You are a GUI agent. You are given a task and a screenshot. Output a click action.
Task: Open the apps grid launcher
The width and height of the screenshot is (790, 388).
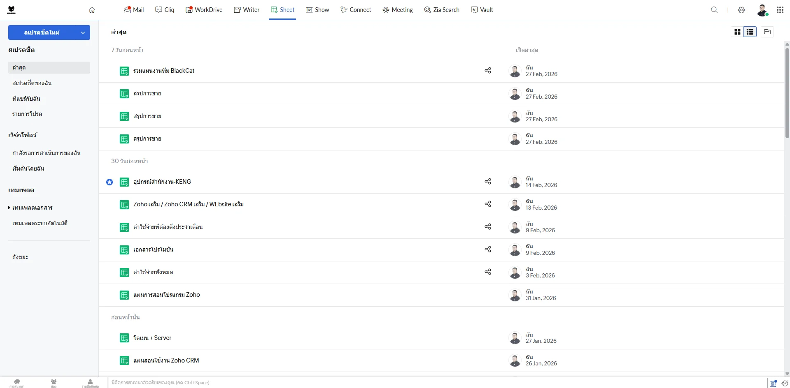[x=780, y=10]
